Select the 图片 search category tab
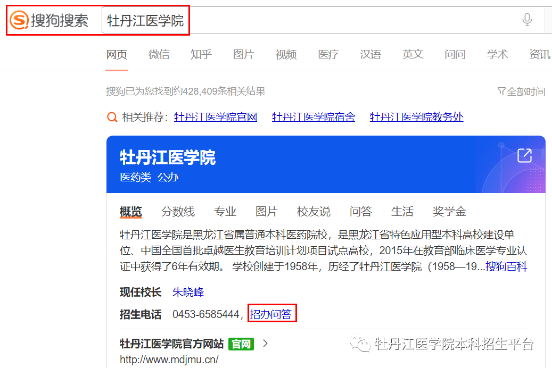 (x=243, y=54)
